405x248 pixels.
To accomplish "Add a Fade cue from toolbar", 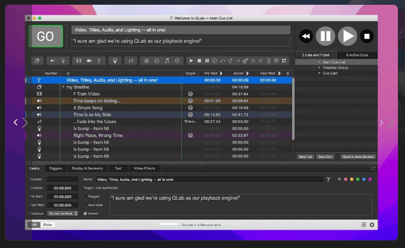I will coord(131,61).
